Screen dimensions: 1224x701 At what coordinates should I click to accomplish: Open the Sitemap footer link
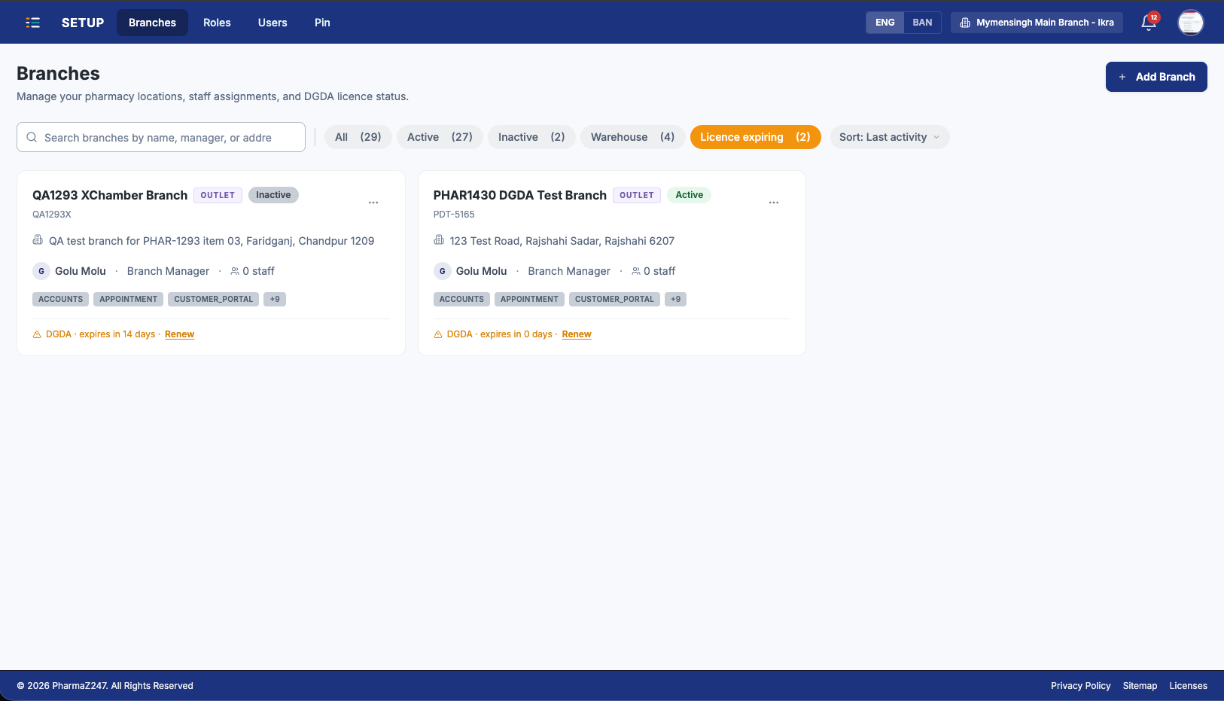click(x=1140, y=686)
